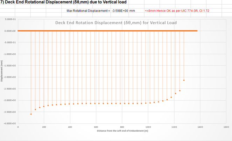This screenshot has height=141, width=232.
Task: Click the y-axis label -4.000E+00
Action: coord(10,123)
